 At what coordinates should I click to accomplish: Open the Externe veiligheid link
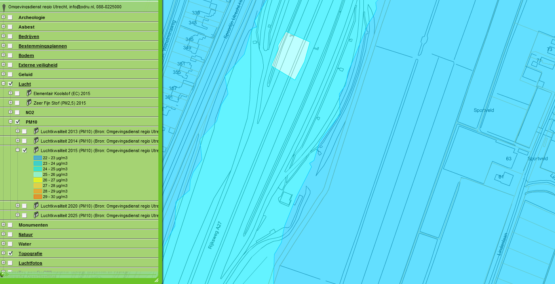point(38,65)
